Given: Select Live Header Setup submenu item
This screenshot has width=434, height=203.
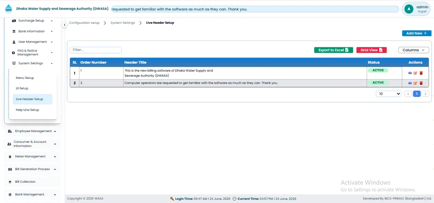Looking at the screenshot, I should pyautogui.click(x=33, y=99).
